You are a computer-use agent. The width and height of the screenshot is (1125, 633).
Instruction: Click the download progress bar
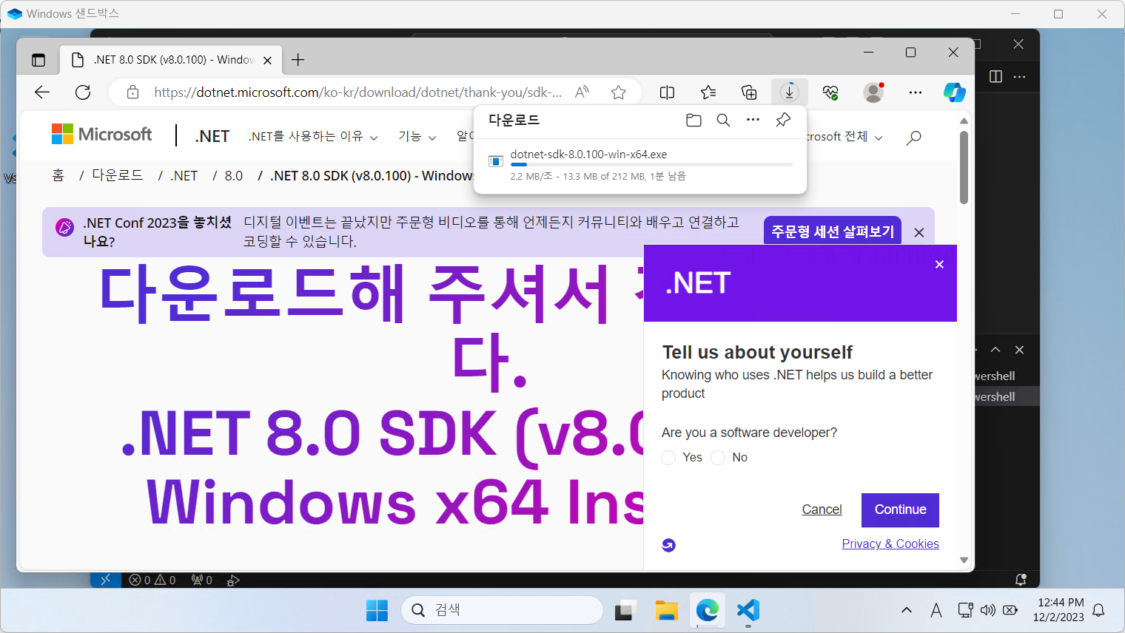(651, 165)
